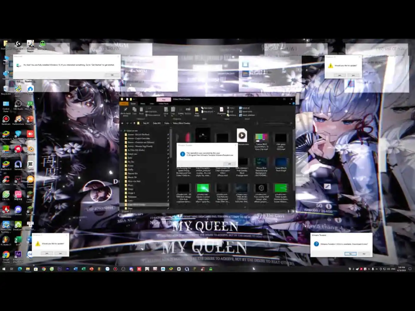Open the Easy access dropdown in ribbon
Viewport: 415px width, 311px height.
(x=208, y=112)
